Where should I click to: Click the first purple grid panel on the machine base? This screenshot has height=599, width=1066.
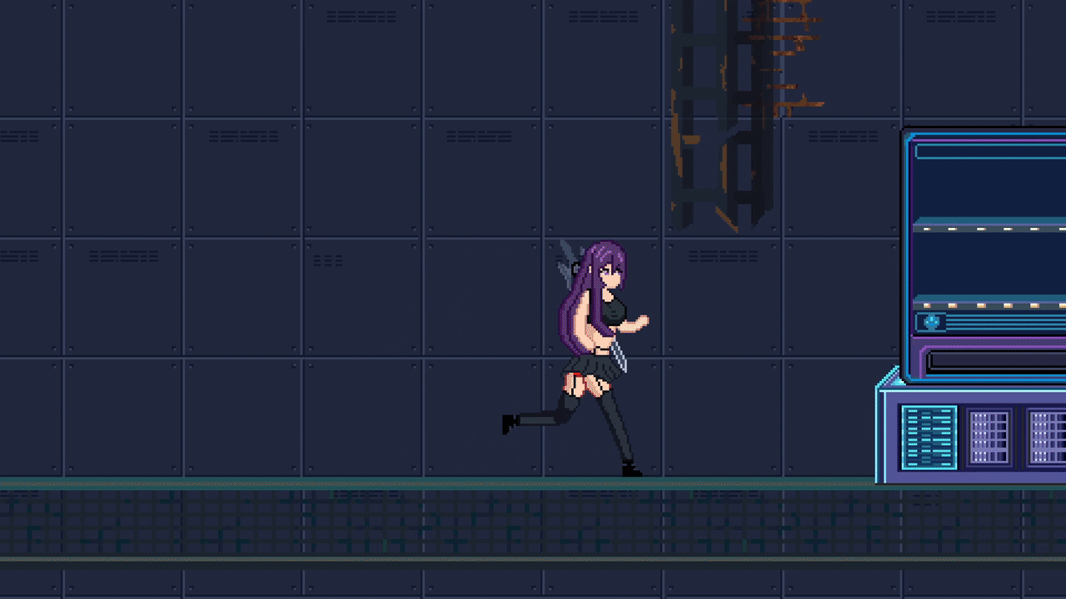coord(989,437)
